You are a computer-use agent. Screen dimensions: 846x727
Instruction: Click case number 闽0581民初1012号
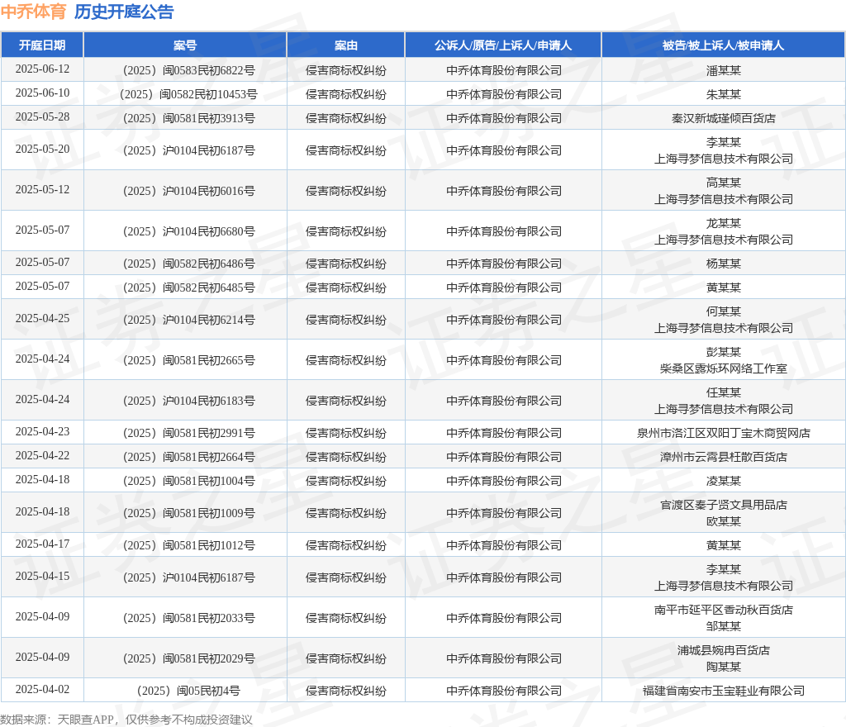pyautogui.click(x=189, y=545)
